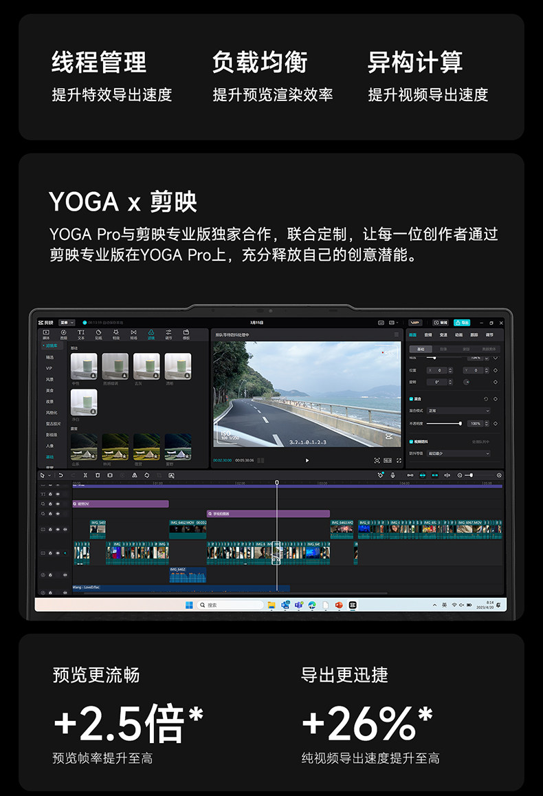Click the zoom-to-fit icon at timeline toolbar end
Screen dimensions: 543x796
(x=499, y=475)
